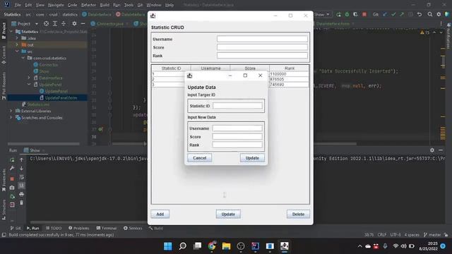Select Connector class in project tree
This screenshot has height=254, width=452.
click(48, 65)
